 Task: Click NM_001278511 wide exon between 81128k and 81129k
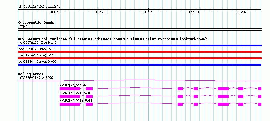coord(223,104)
